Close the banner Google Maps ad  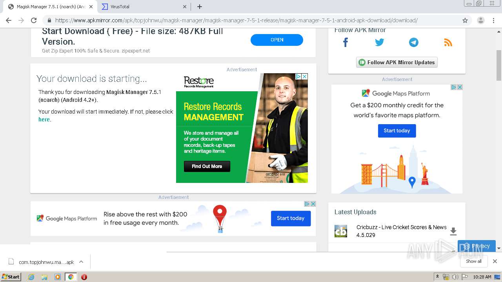(313, 204)
